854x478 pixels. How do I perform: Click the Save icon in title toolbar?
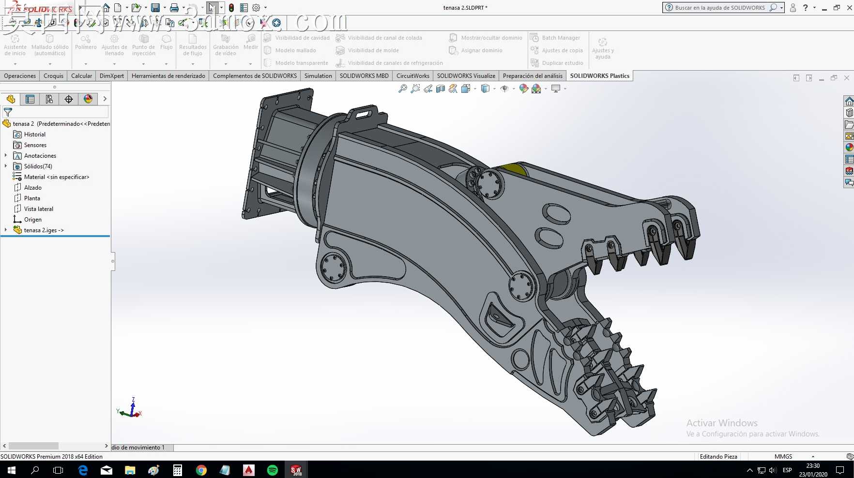coord(155,8)
